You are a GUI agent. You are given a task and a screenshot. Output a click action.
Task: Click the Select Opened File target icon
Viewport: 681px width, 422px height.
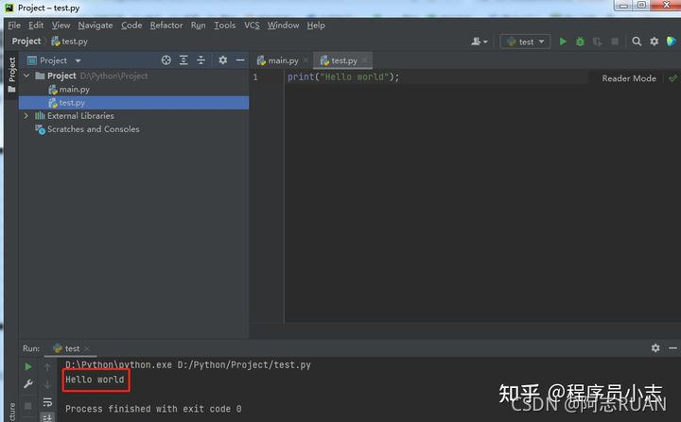click(x=166, y=60)
